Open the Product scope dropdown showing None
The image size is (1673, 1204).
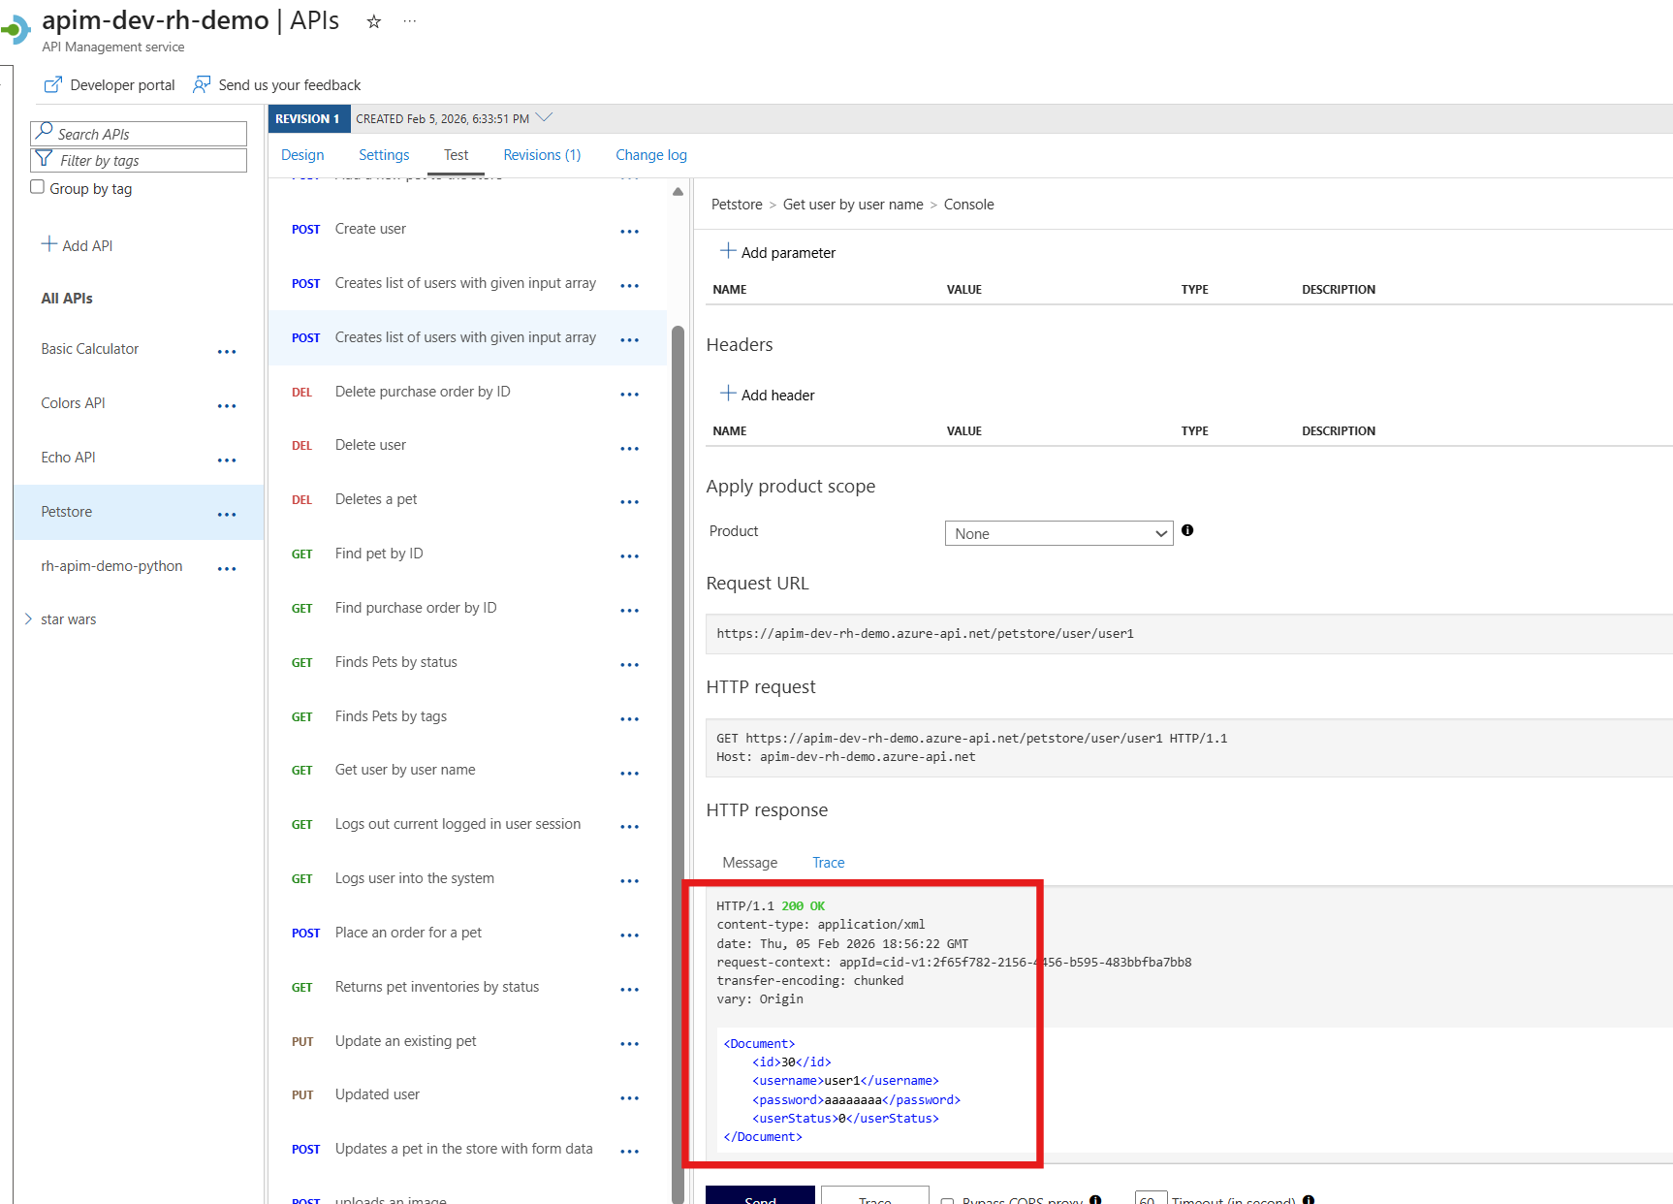pyautogui.click(x=1058, y=533)
